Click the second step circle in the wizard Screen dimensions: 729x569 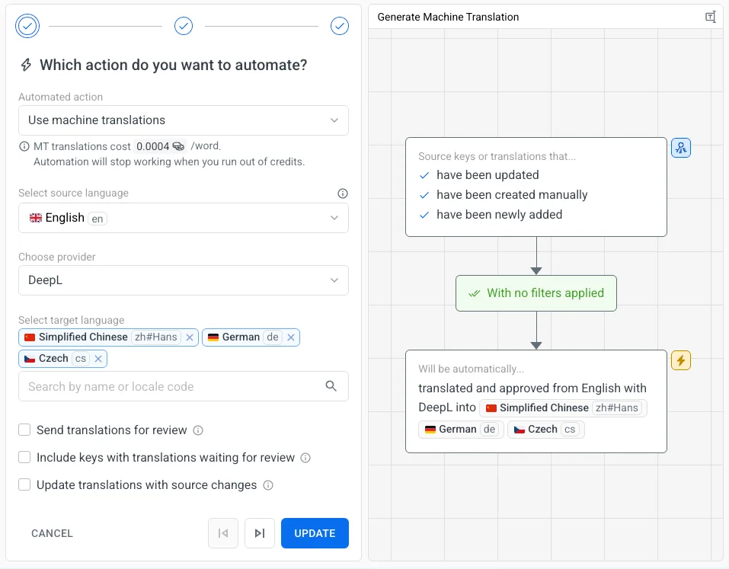(184, 27)
